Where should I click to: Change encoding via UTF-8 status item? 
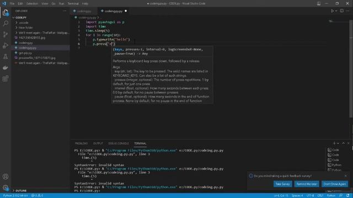(310, 196)
